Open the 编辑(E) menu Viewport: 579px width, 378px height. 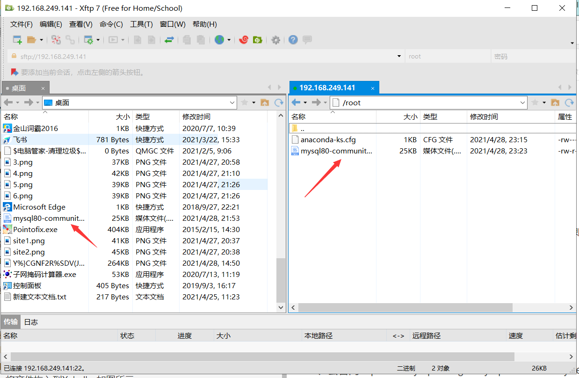click(51, 24)
